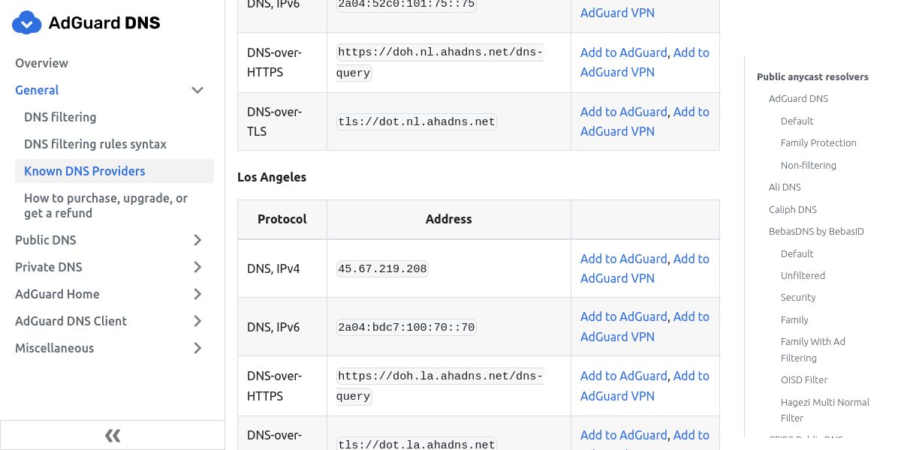Jump to Ali DNS in table of contents

(x=785, y=187)
